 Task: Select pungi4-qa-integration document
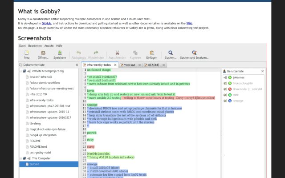[x=43, y=135]
